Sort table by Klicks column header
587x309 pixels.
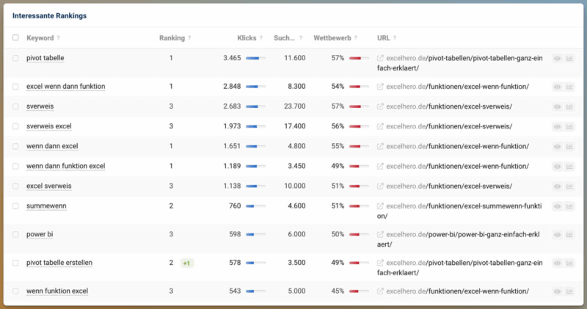247,38
